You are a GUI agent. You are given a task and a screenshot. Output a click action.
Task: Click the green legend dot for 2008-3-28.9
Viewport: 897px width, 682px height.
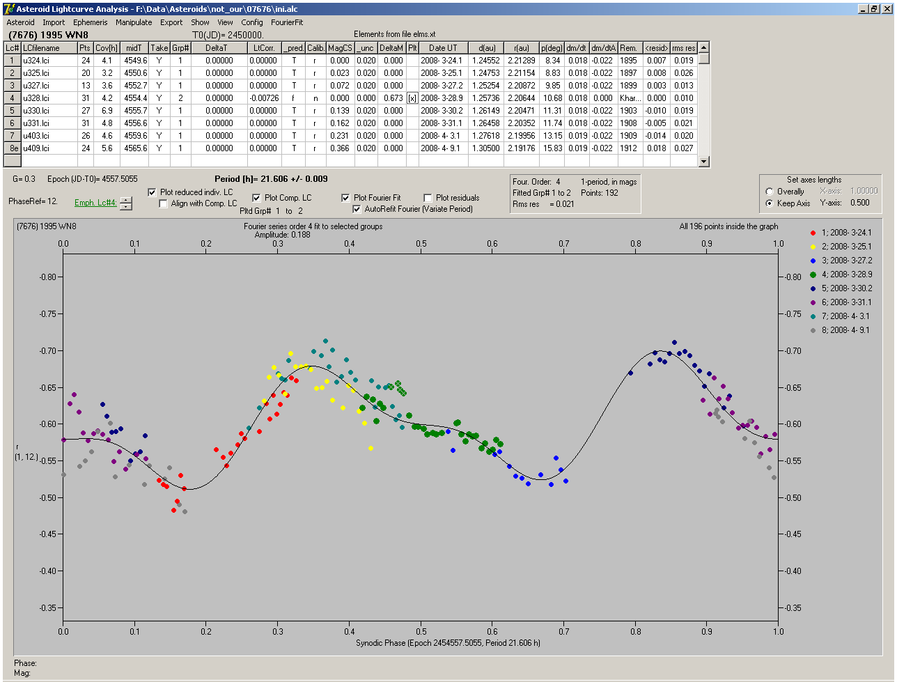click(813, 274)
